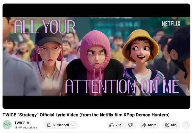Click the Clip button label
Screen dimensions: 192x133
tap(174, 125)
